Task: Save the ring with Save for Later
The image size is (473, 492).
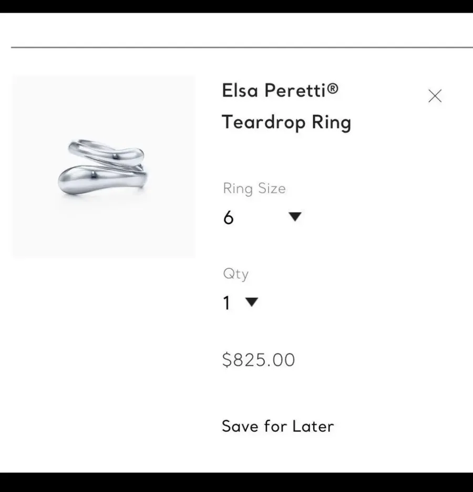Action: [x=277, y=426]
